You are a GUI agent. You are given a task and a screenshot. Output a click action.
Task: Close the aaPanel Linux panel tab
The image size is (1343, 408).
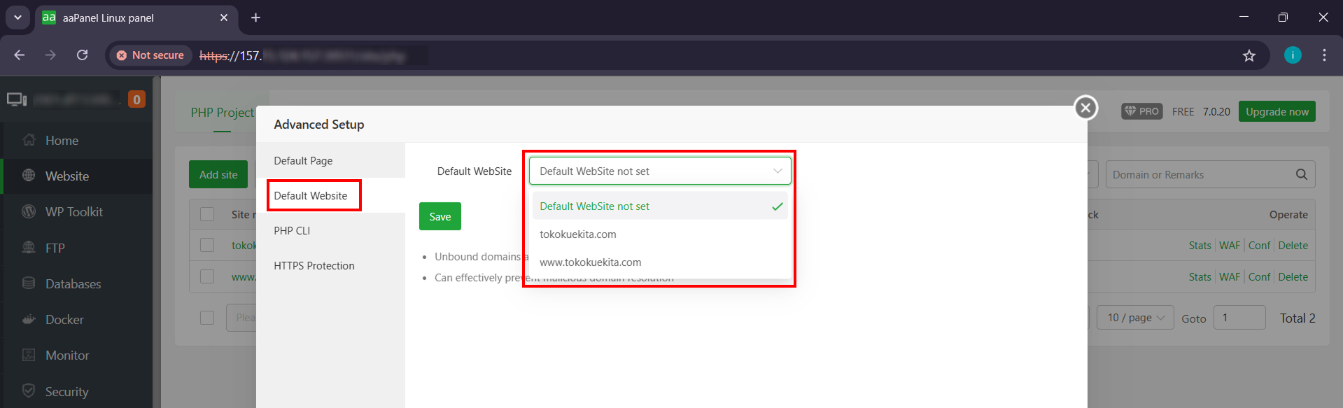coord(224,17)
